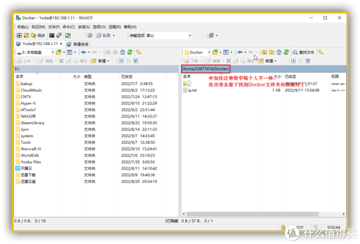
Task: Click local panel invert selection icon
Action: tap(136, 61)
